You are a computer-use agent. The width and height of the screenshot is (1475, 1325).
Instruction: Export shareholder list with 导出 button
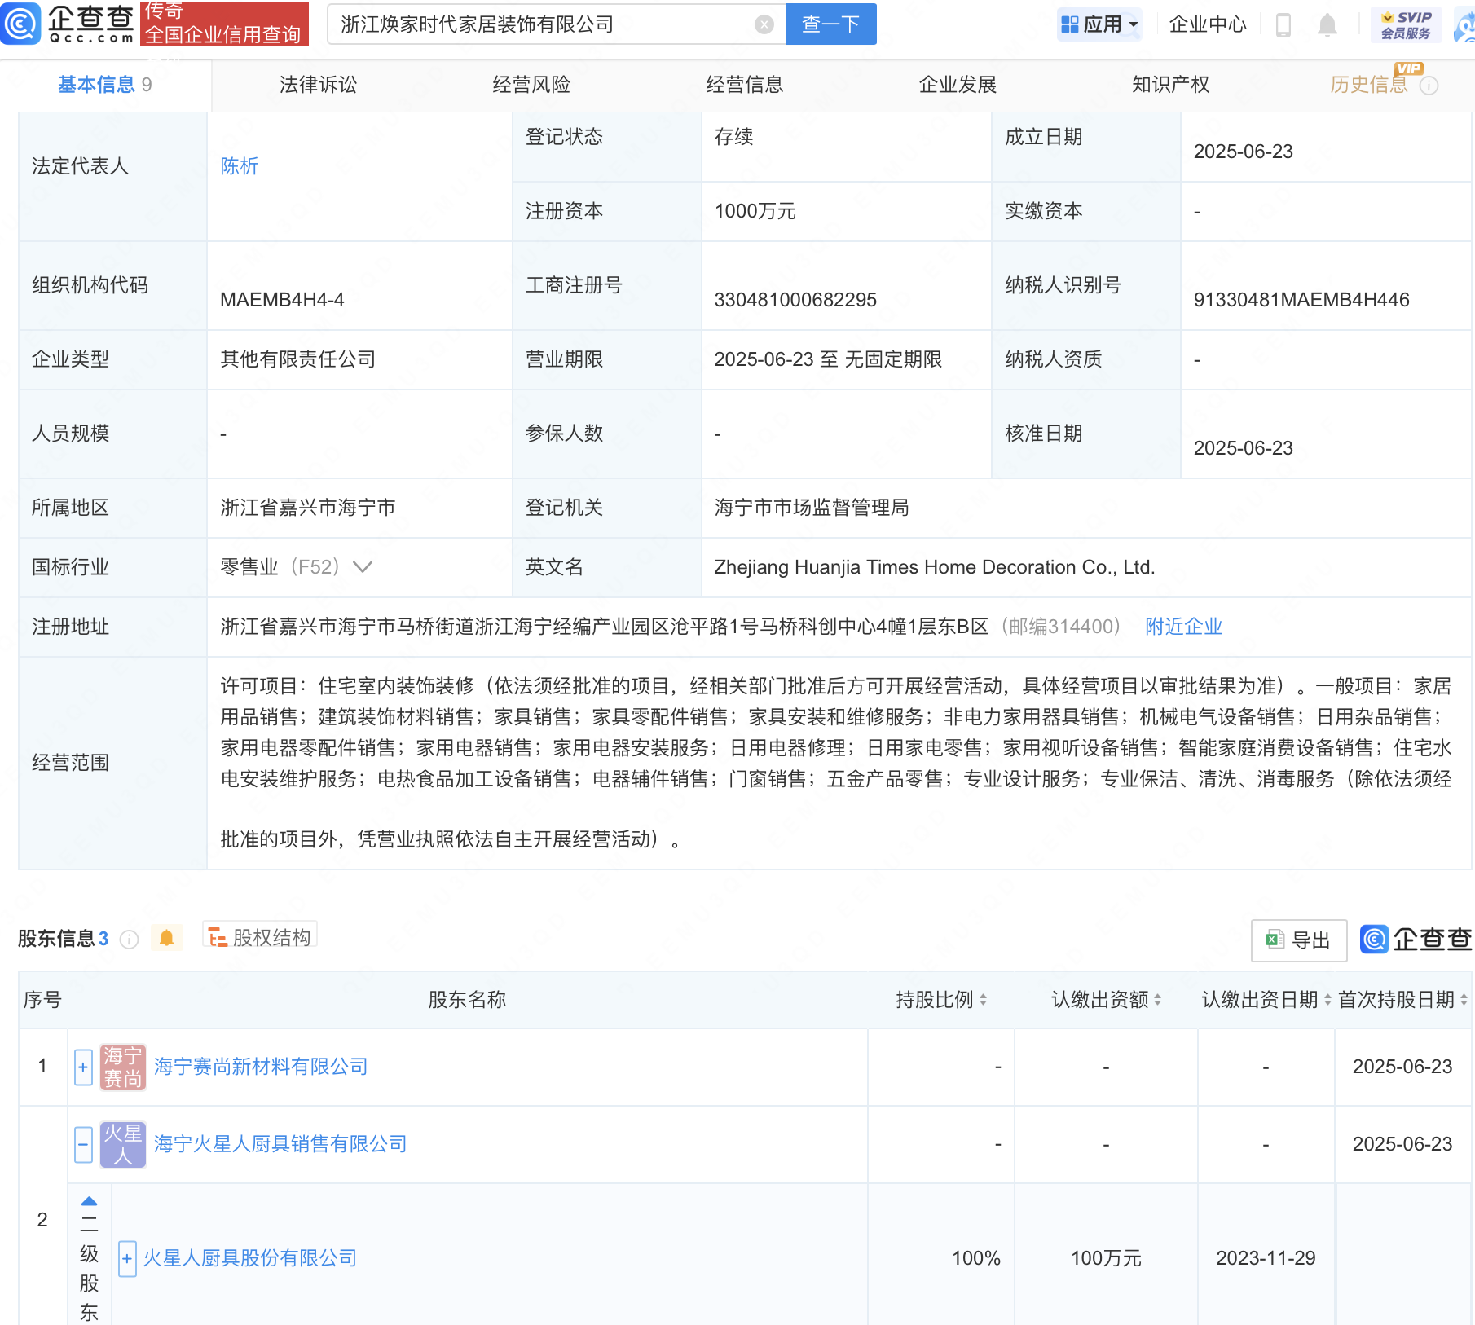(x=1299, y=940)
